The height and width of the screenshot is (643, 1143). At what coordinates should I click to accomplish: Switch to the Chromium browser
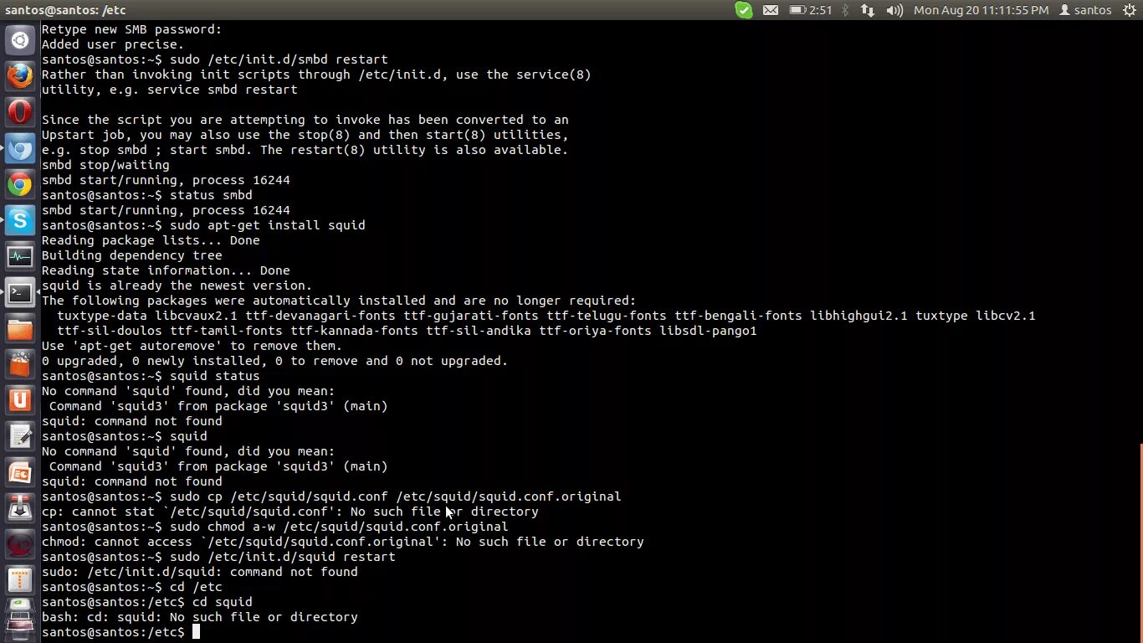tap(20, 149)
